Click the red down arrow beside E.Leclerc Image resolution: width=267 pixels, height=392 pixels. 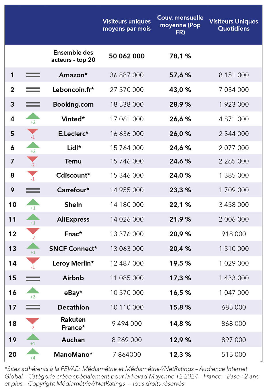(x=33, y=132)
